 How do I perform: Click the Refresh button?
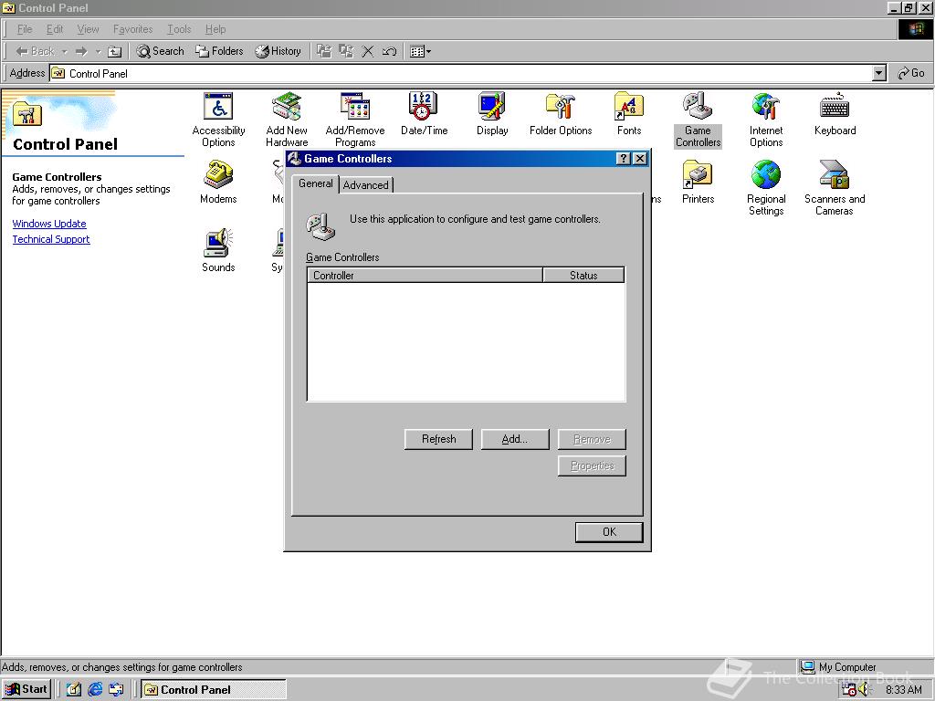coord(438,439)
